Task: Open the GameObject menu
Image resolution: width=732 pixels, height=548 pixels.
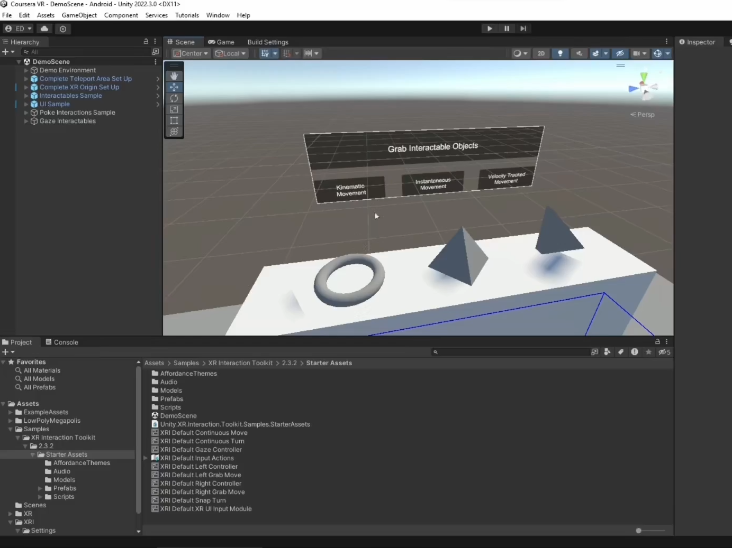Action: click(79, 15)
